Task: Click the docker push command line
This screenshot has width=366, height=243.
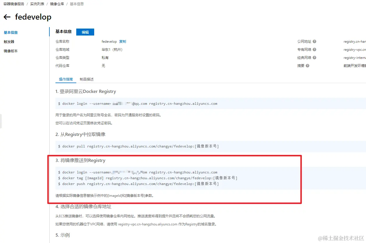Action: point(138,184)
